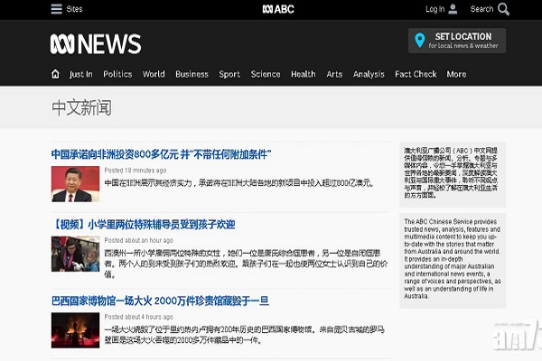
Task: Click the museum fire thumbnail image
Action: pos(75,329)
